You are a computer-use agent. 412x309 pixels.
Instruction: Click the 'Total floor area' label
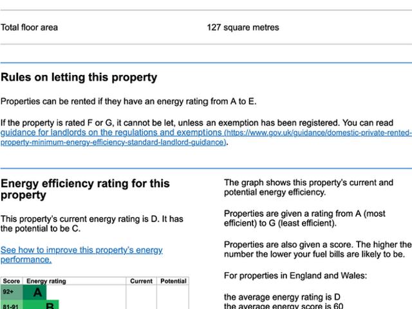pos(29,28)
